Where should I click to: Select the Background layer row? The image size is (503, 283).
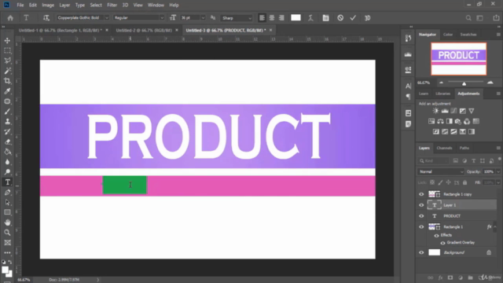[457, 252]
